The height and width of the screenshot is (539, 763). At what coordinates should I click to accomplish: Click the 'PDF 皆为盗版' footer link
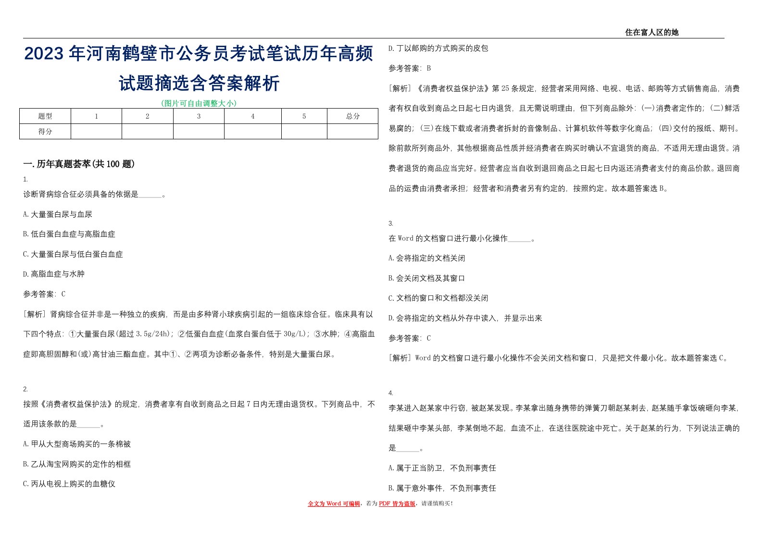397,503
